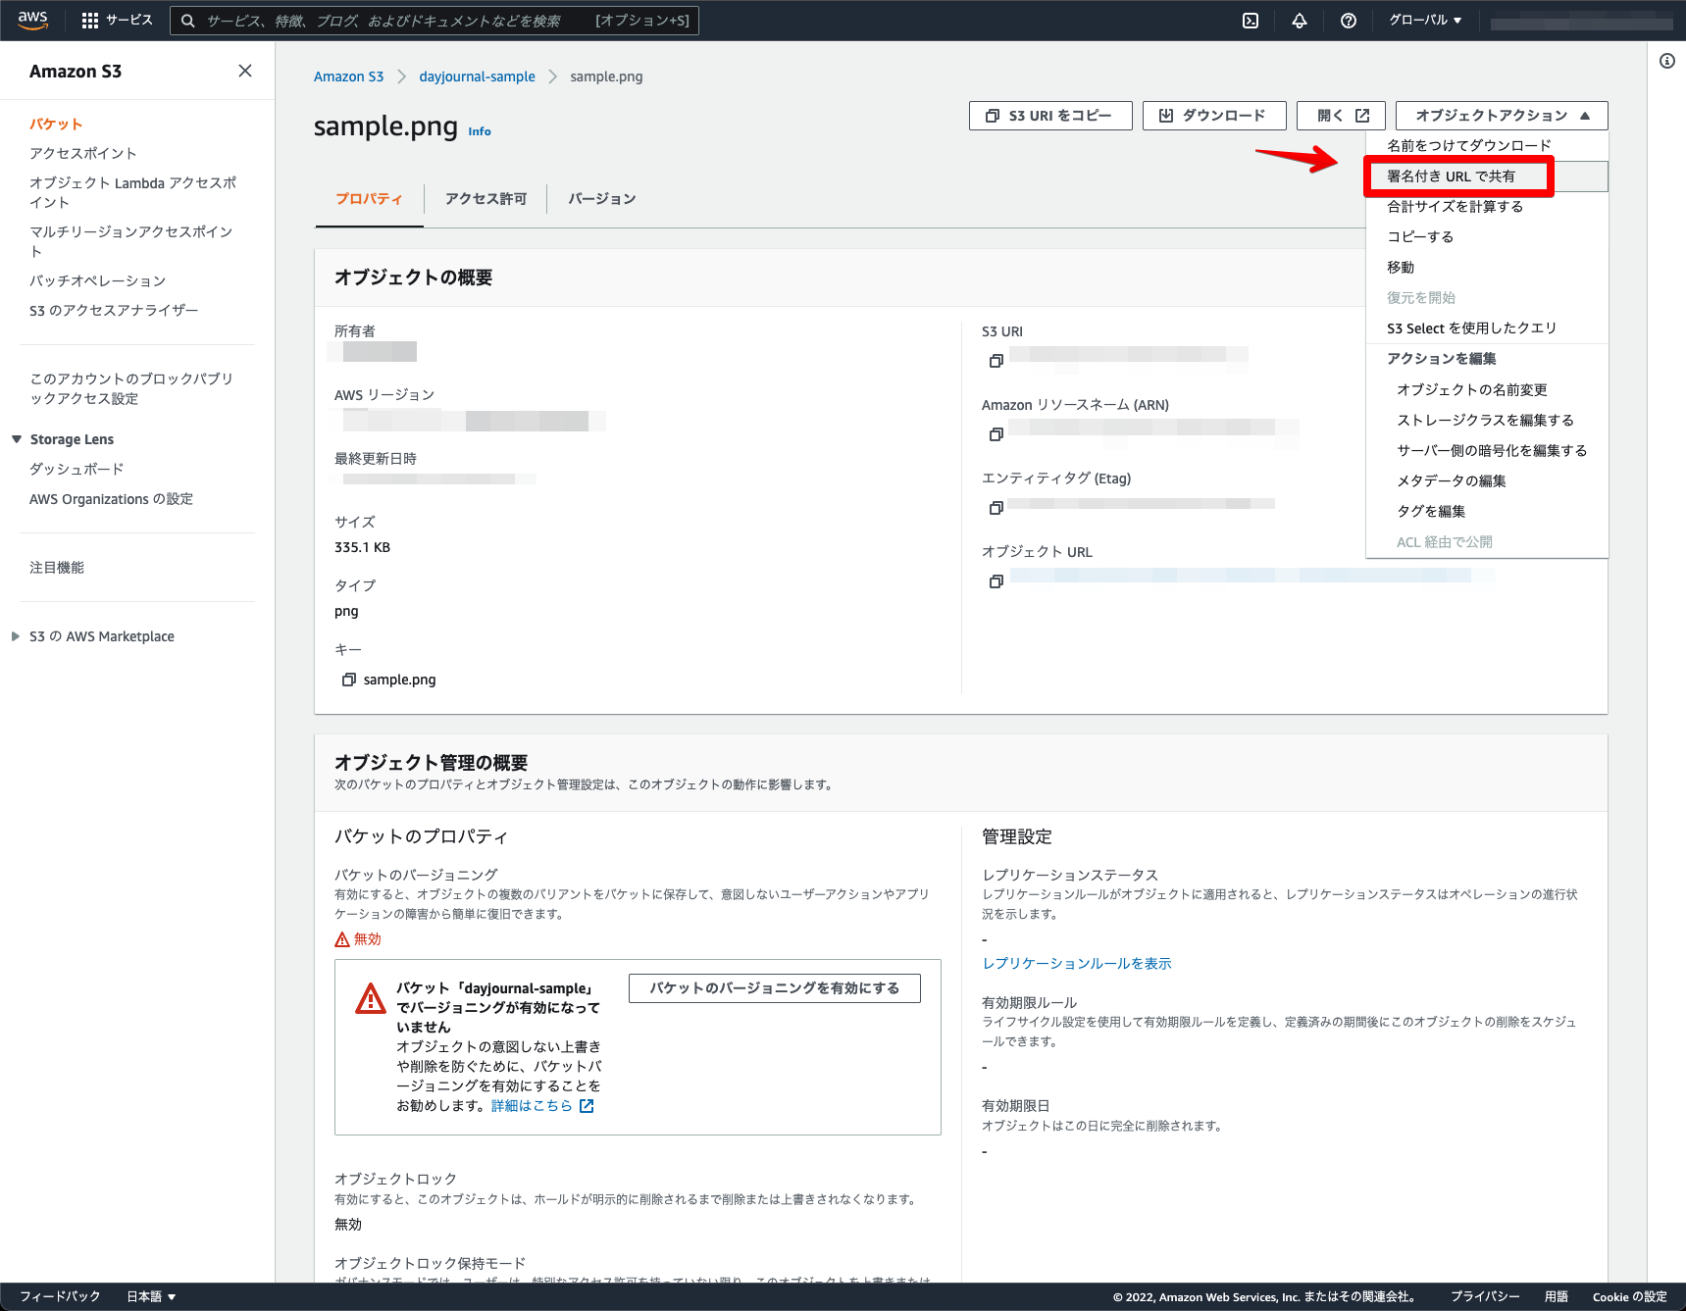The image size is (1686, 1311).
Task: Click the external link icon after 詳細はこちら
Action: (587, 1106)
